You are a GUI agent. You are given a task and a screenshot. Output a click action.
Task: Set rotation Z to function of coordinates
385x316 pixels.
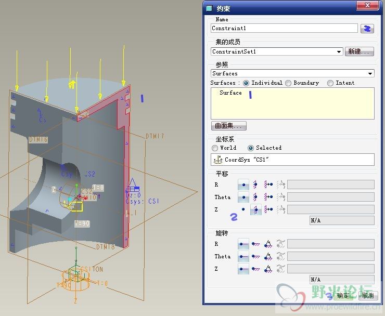click(x=280, y=269)
